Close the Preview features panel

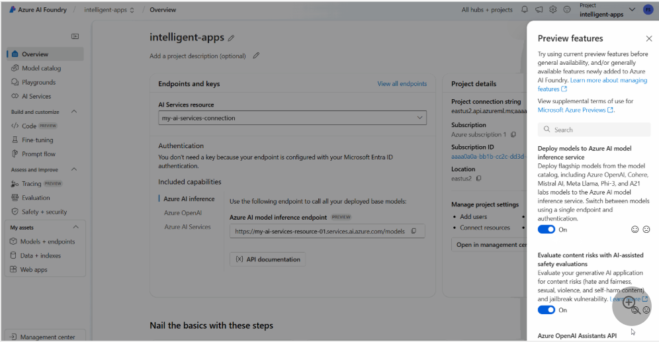point(649,39)
